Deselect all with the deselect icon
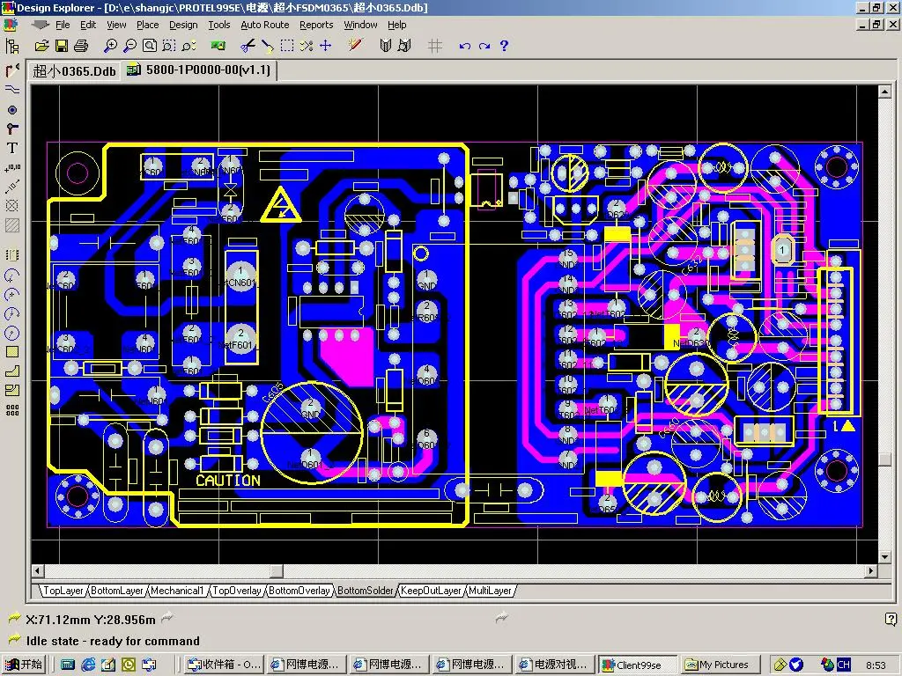The height and width of the screenshot is (676, 902). 306,46
